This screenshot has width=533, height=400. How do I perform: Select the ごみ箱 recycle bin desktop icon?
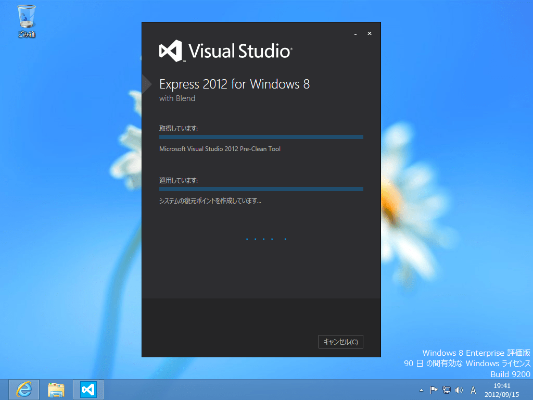(27, 21)
